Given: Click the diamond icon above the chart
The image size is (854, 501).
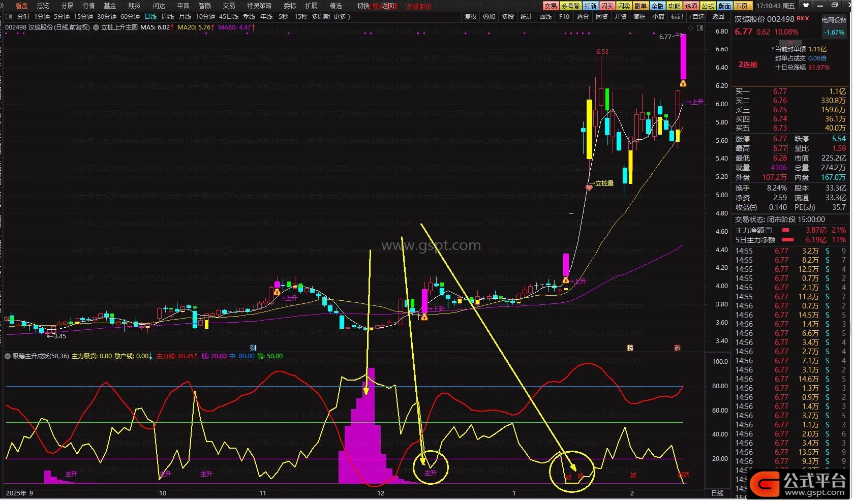Looking at the screenshot, I should [690, 27].
